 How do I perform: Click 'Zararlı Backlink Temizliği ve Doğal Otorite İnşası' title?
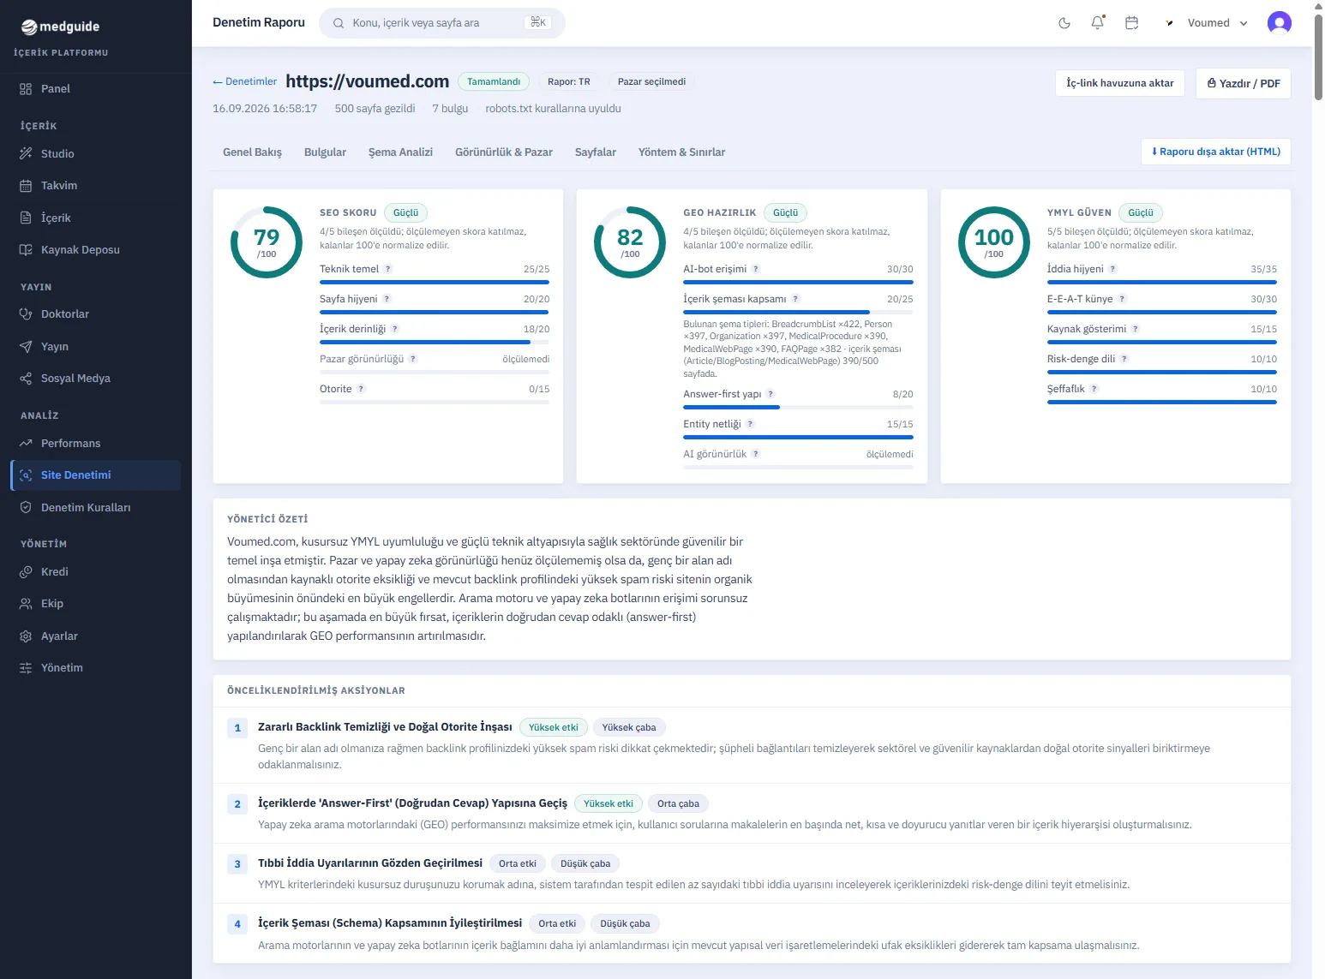[385, 727]
